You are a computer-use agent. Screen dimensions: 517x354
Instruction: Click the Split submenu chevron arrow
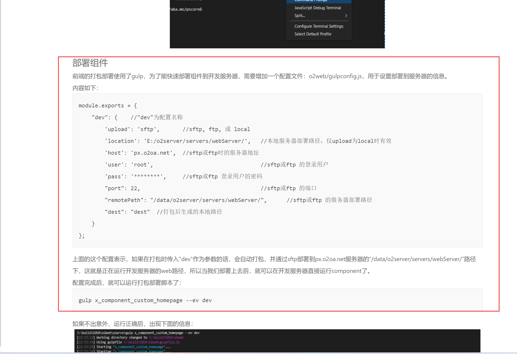pyautogui.click(x=346, y=16)
